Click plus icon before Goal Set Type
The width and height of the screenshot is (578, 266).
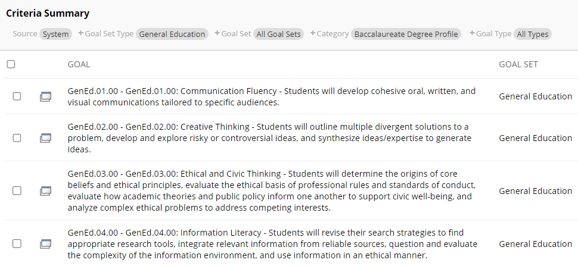(x=80, y=33)
